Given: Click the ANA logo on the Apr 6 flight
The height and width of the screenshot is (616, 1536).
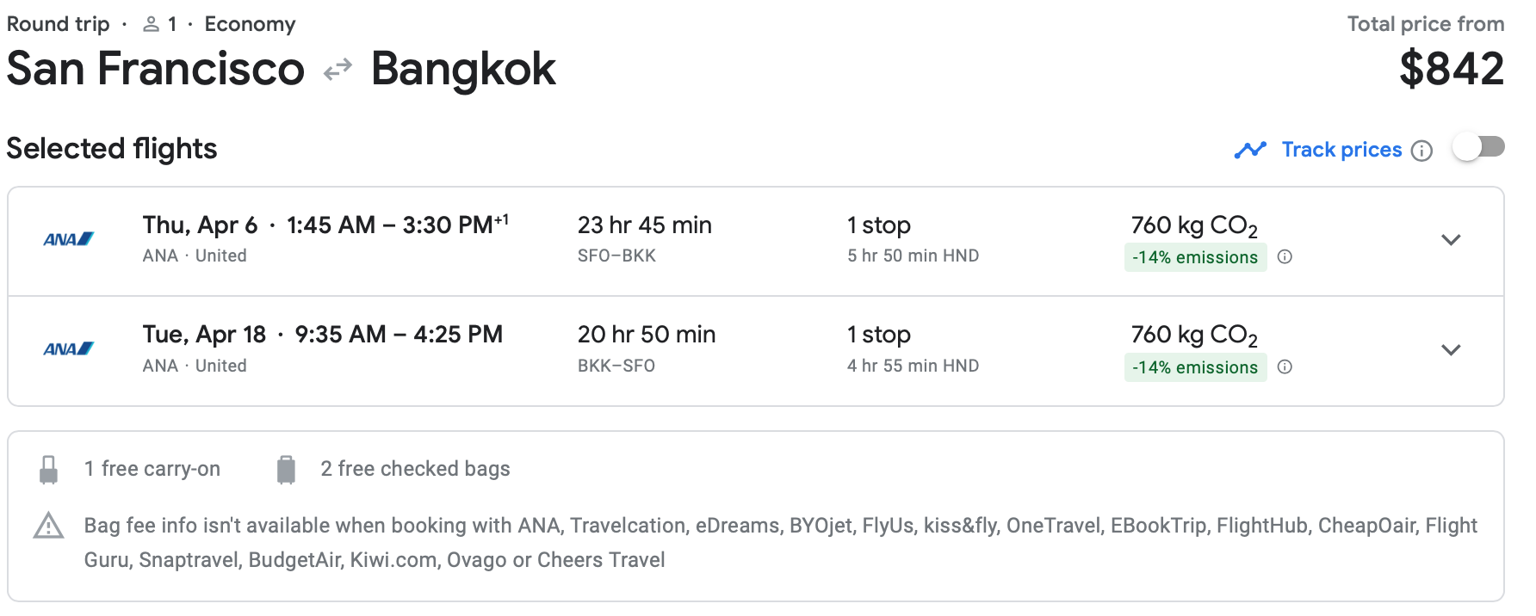Looking at the screenshot, I should point(68,239).
